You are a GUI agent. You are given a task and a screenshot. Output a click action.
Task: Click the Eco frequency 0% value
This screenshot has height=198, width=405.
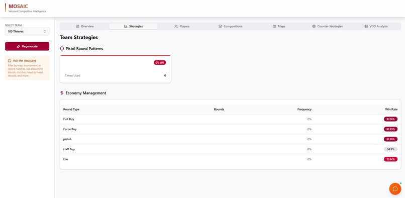(309, 159)
